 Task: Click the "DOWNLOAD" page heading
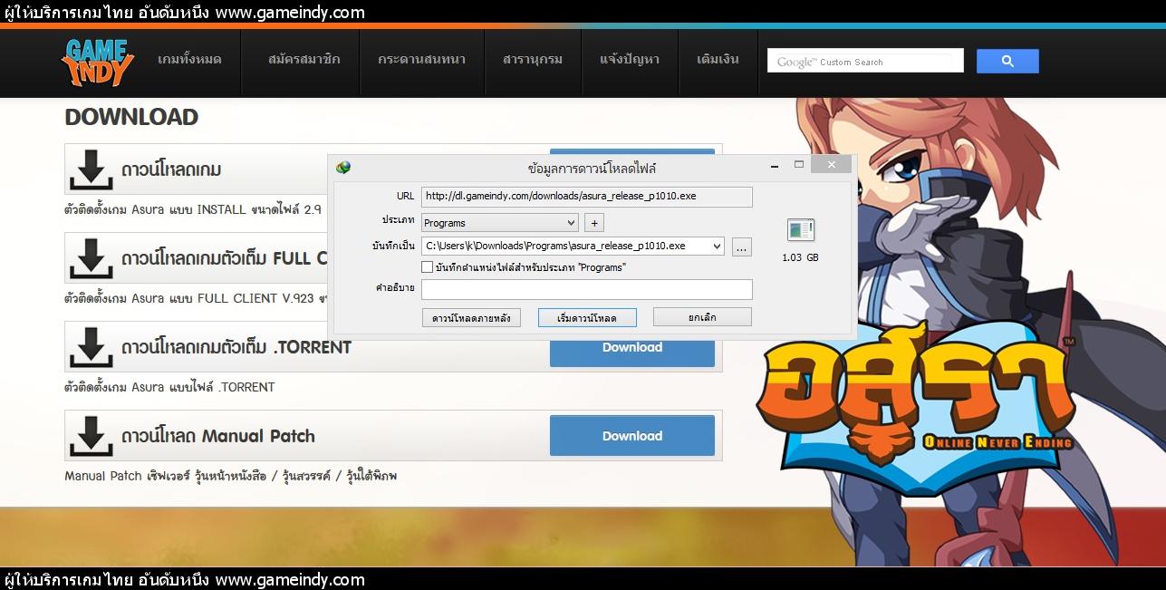pyautogui.click(x=131, y=117)
